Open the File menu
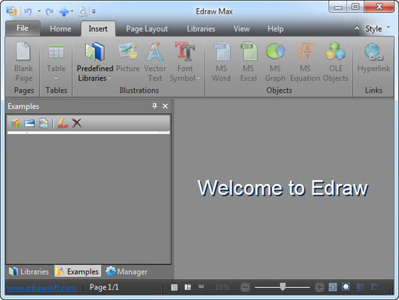 click(22, 29)
